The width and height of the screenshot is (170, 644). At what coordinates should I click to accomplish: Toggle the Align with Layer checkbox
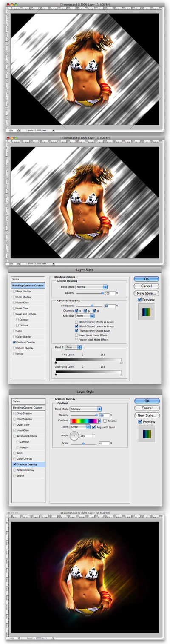coord(93,427)
